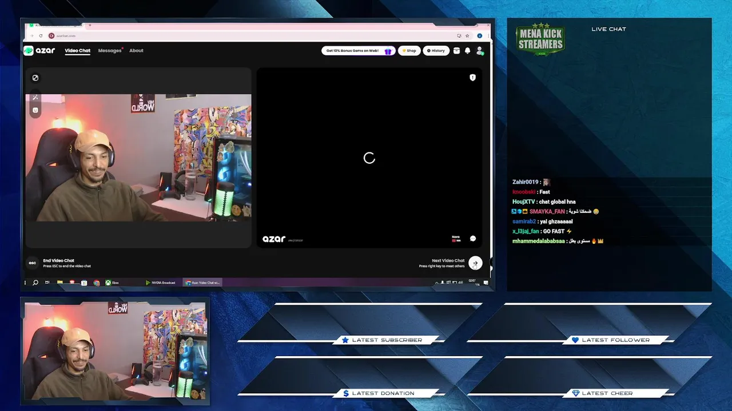The width and height of the screenshot is (732, 411).
Task: Click the local webcam preview in Azar
Action: [138, 158]
